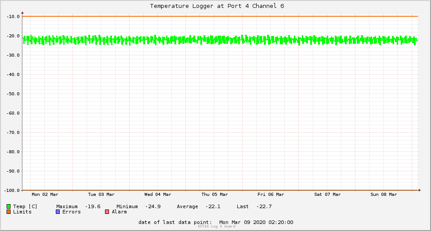Click the Average value -22.1

(213, 206)
